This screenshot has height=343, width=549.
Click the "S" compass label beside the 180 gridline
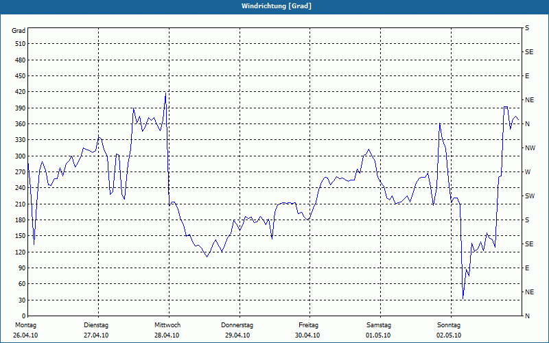tap(527, 220)
